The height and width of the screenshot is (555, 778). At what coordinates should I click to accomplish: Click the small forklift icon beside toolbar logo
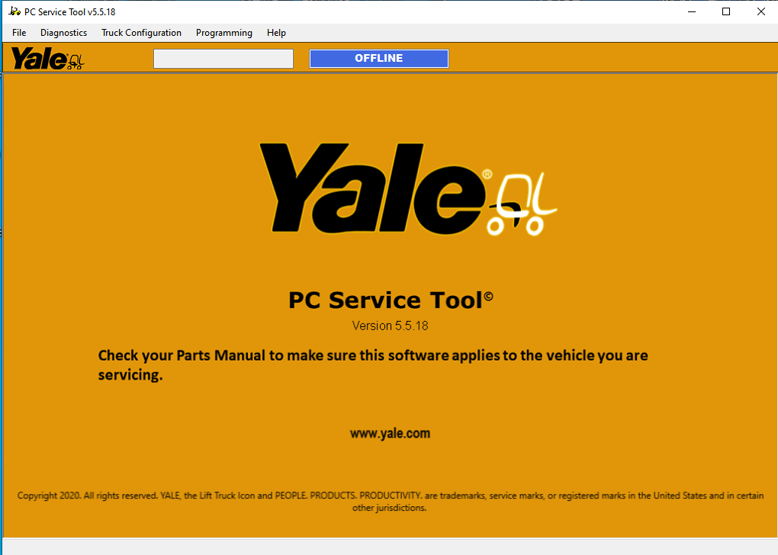click(76, 61)
